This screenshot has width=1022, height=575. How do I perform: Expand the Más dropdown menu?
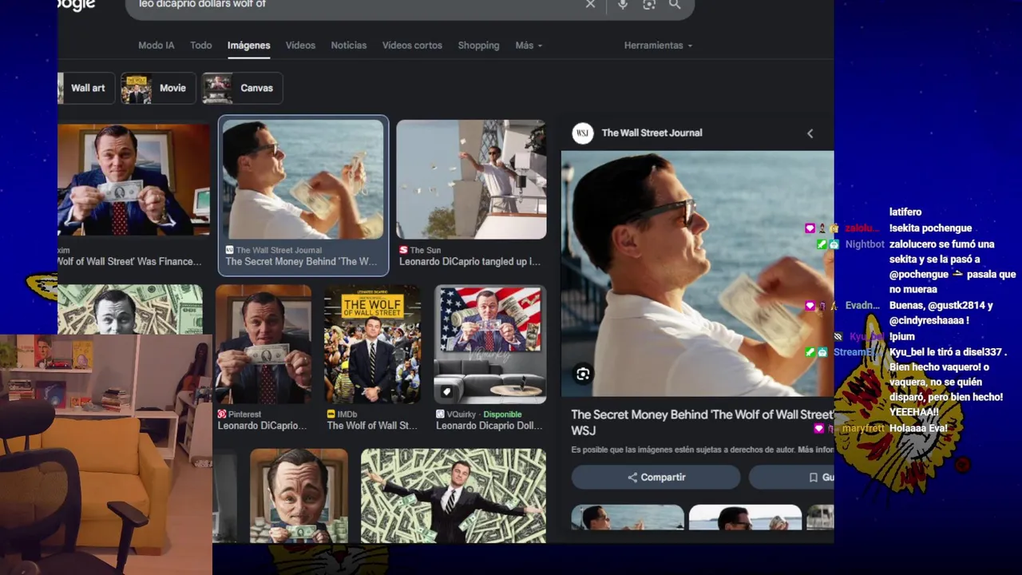[x=529, y=46]
